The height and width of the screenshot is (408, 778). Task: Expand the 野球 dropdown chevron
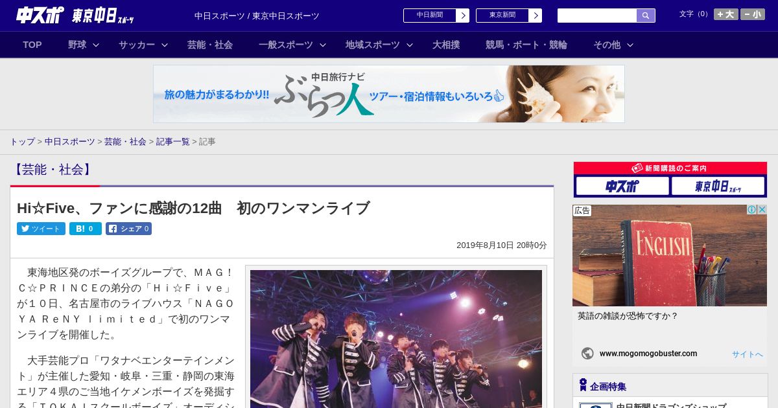click(96, 45)
